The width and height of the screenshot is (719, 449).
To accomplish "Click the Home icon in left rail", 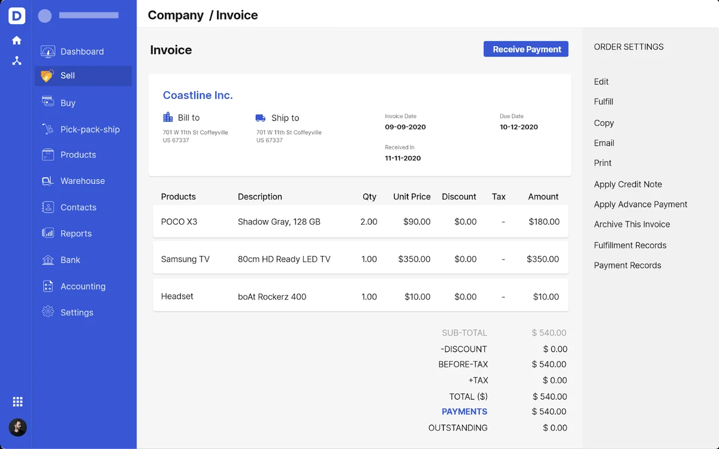I will (x=17, y=40).
